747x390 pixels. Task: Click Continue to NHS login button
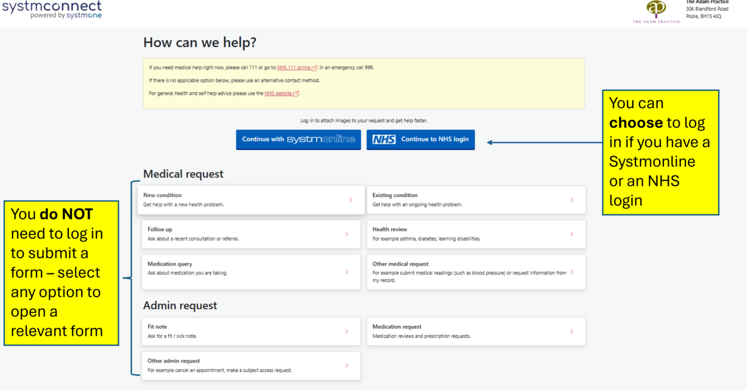click(x=420, y=139)
